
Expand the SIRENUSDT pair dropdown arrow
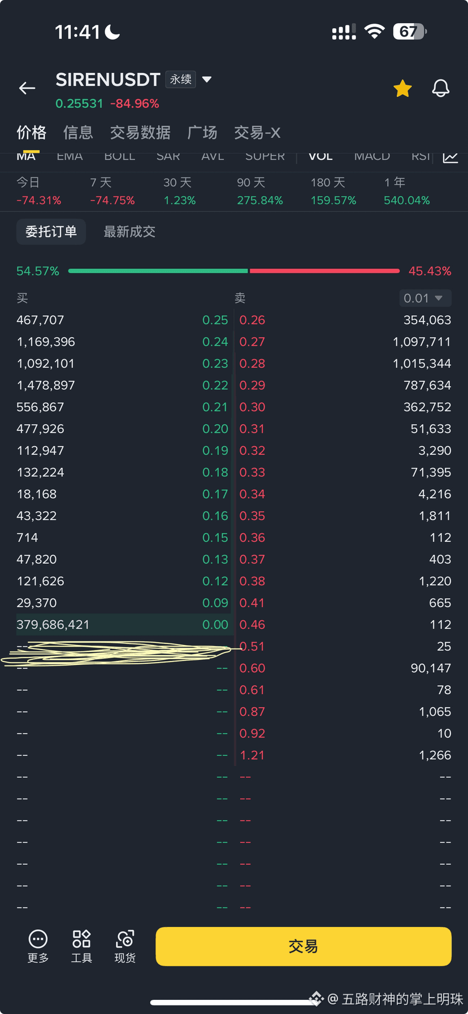click(207, 80)
